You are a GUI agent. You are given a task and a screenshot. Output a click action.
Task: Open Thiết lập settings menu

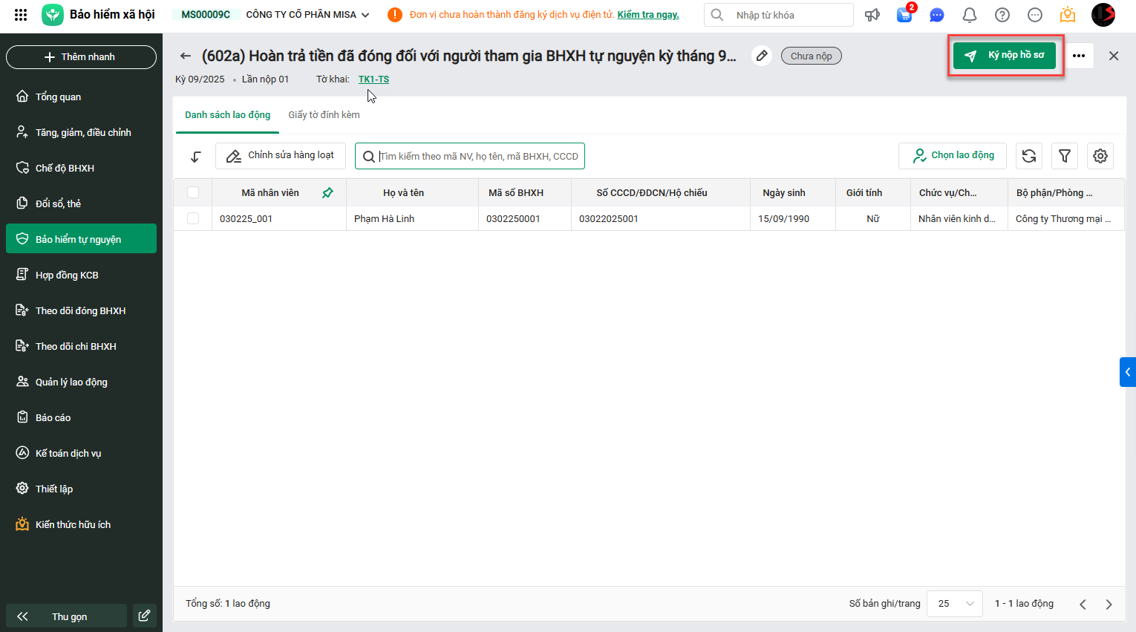point(81,489)
